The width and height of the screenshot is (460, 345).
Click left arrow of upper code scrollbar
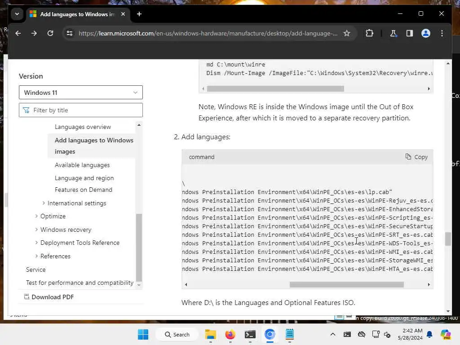click(203, 88)
